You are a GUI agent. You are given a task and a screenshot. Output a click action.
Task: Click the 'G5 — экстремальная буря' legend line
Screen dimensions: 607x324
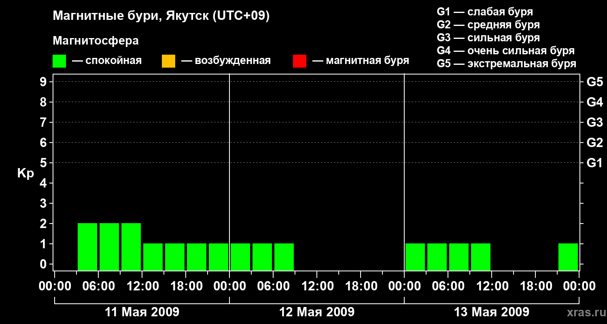(506, 64)
